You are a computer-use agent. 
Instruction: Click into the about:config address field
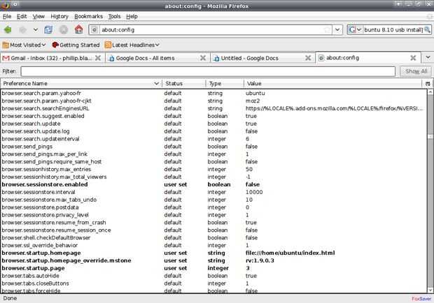pos(211,29)
